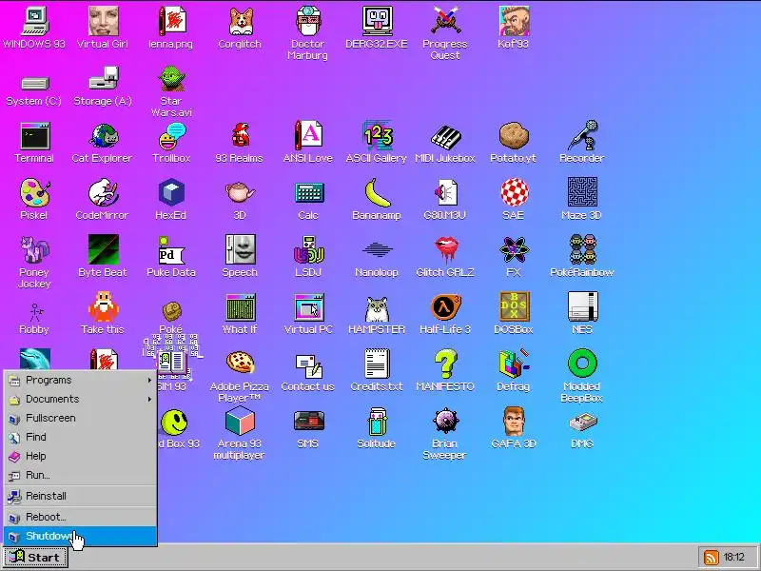Open Doctor Marburg icon
This screenshot has height=571, width=761.
(x=307, y=22)
